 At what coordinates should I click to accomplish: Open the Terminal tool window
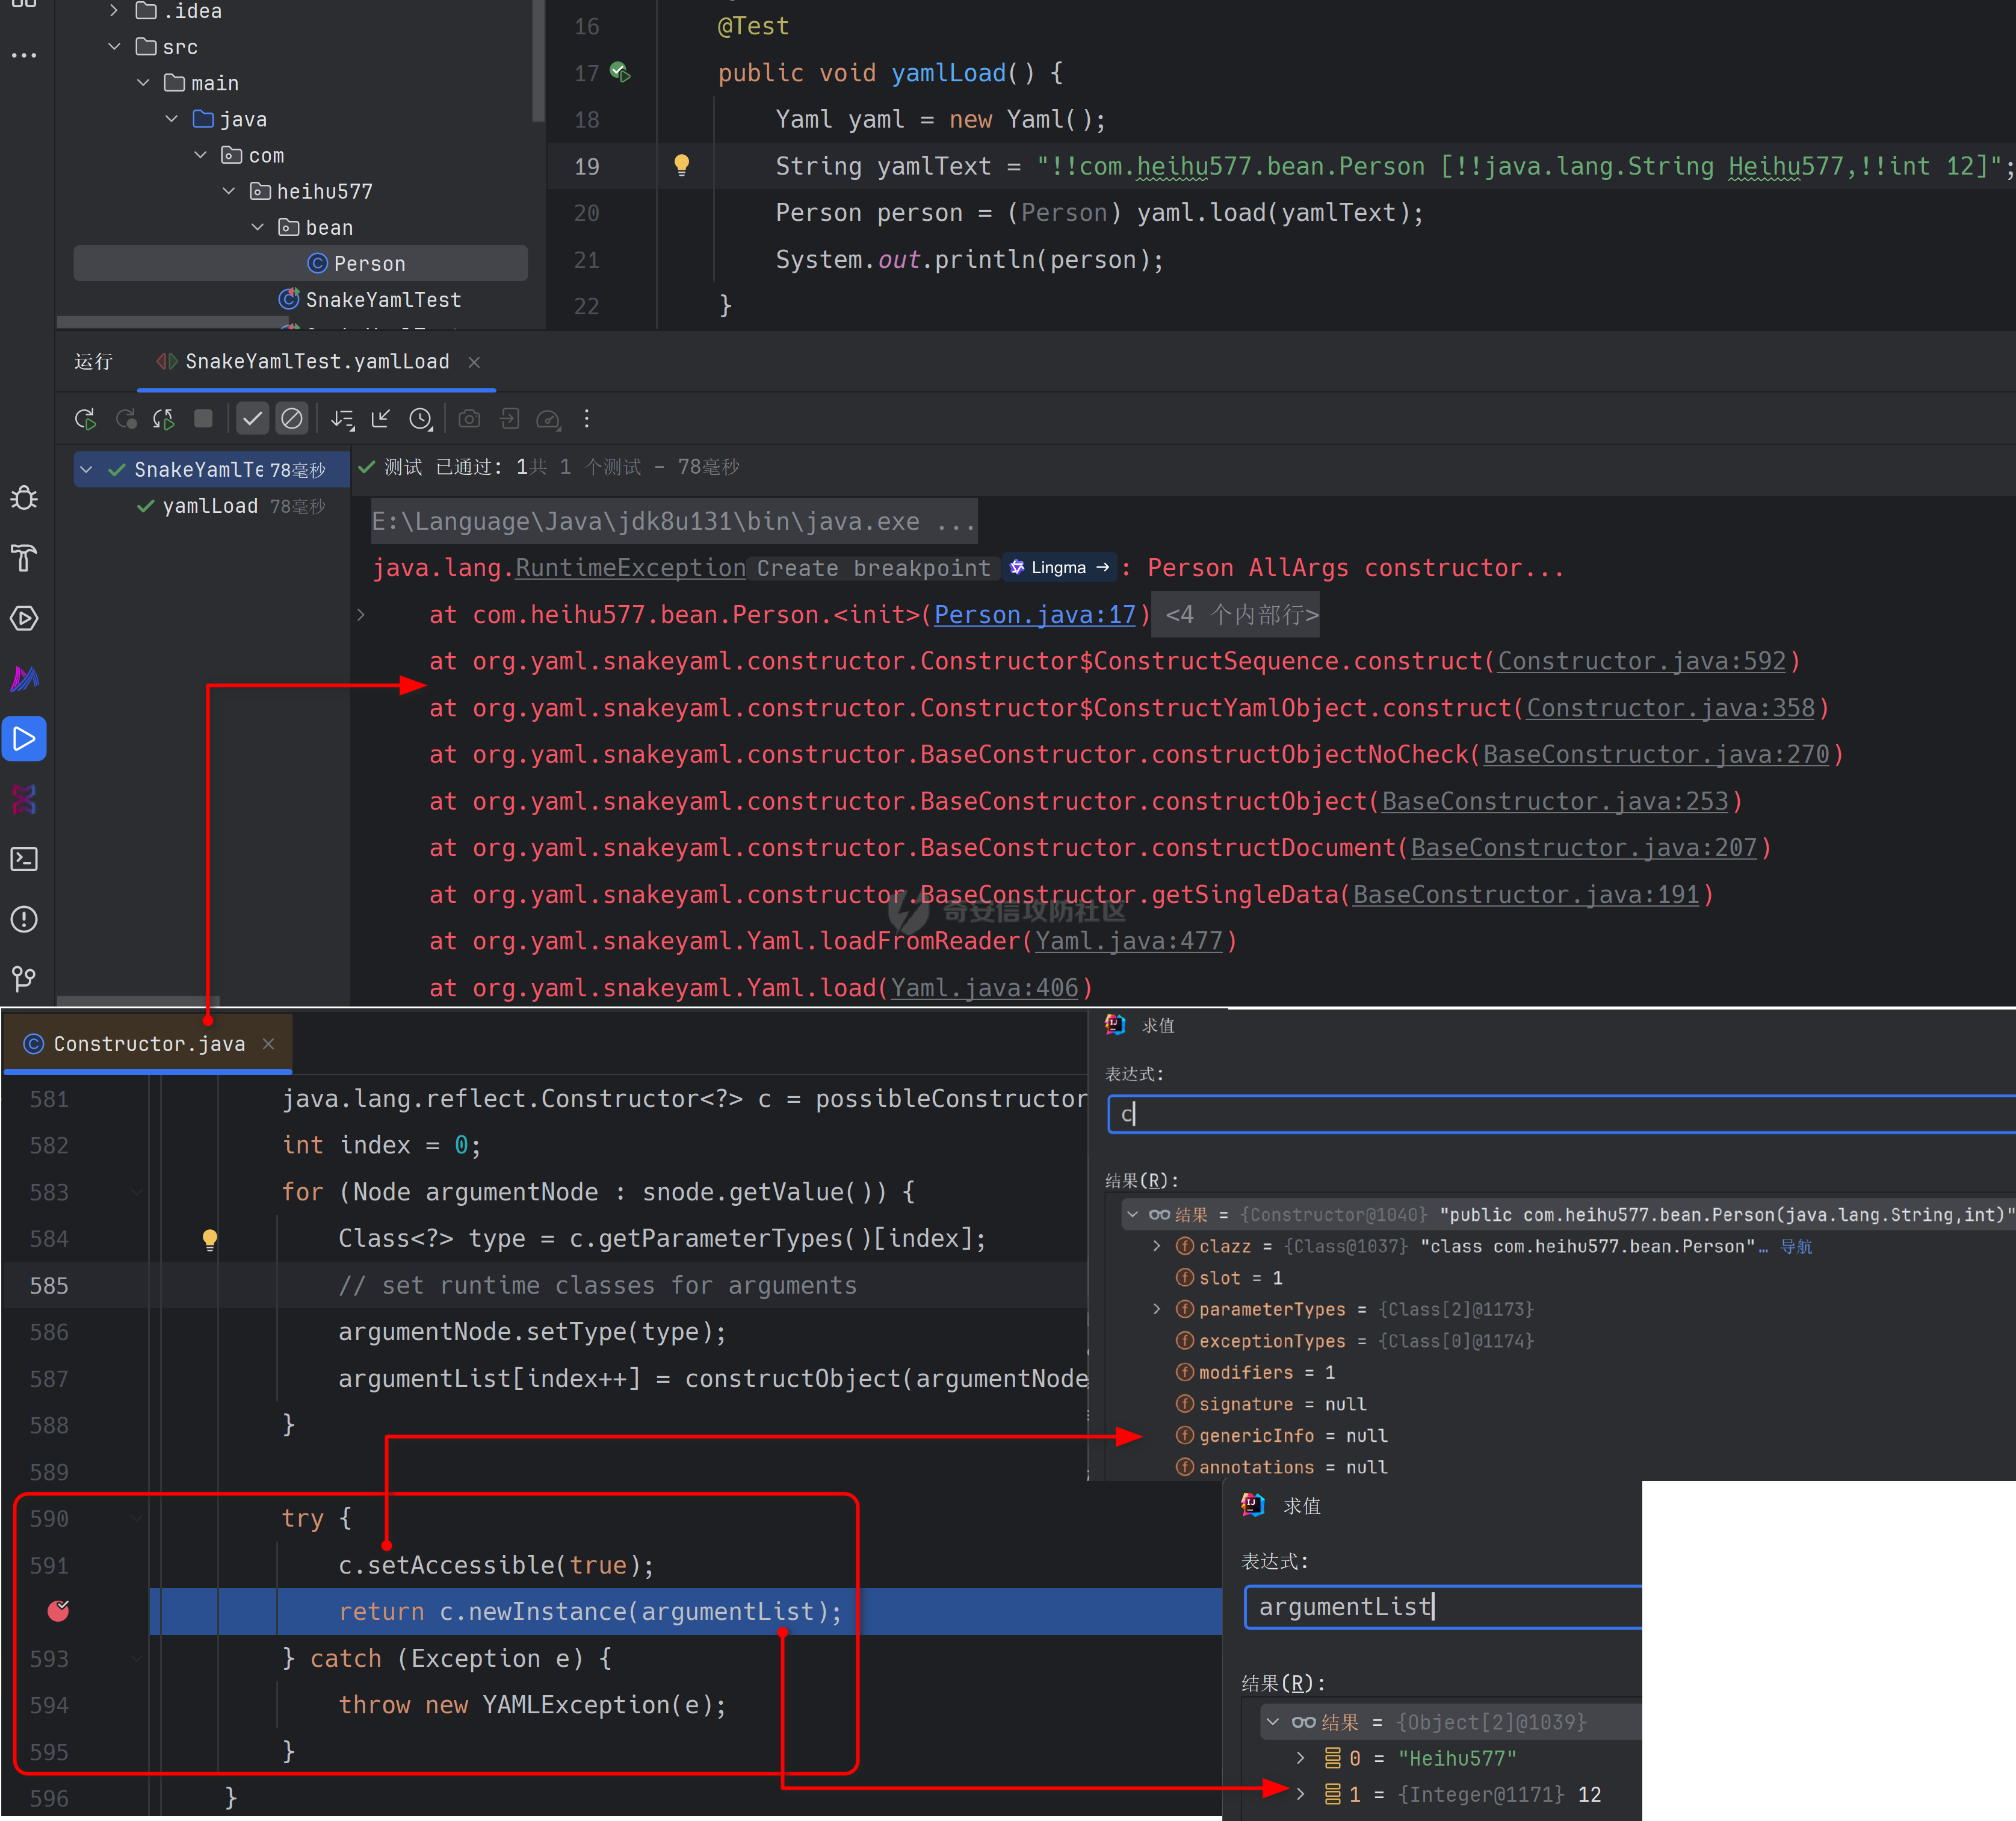pyautogui.click(x=24, y=858)
